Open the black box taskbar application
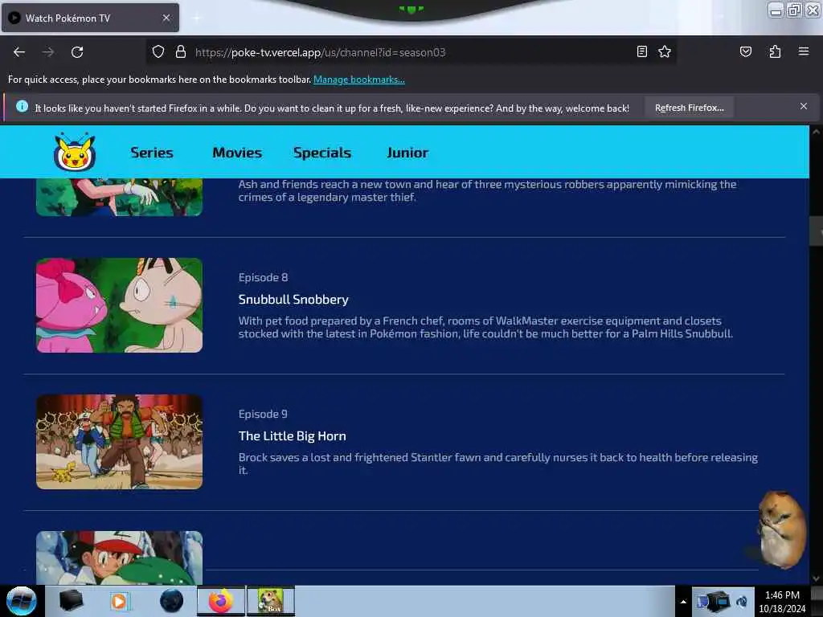The image size is (823, 617). pos(71,601)
